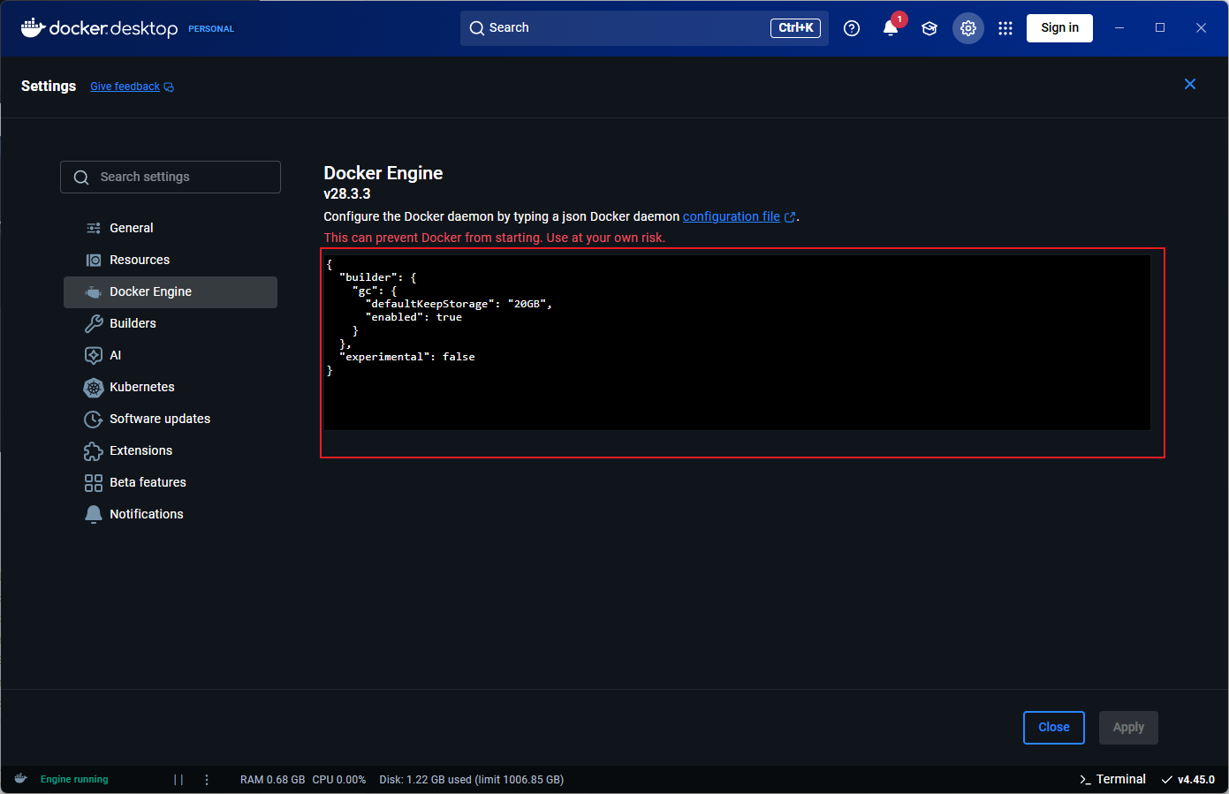Click the settings gear in the top bar
Image resolution: width=1229 pixels, height=794 pixels.
coord(967,27)
